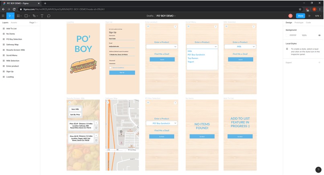Image resolution: width=324 pixels, height=175 pixels.
Task: Bookmark page with the star icon
Action: point(300,9)
